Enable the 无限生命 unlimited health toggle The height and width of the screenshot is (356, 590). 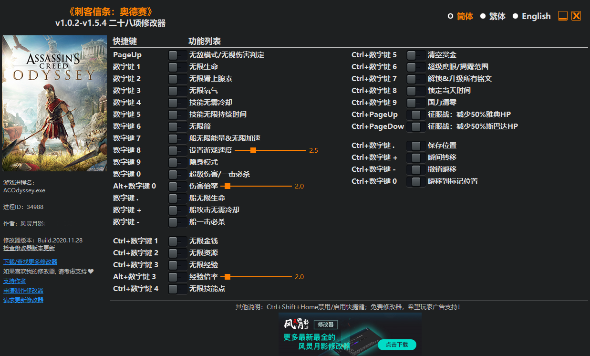177,67
